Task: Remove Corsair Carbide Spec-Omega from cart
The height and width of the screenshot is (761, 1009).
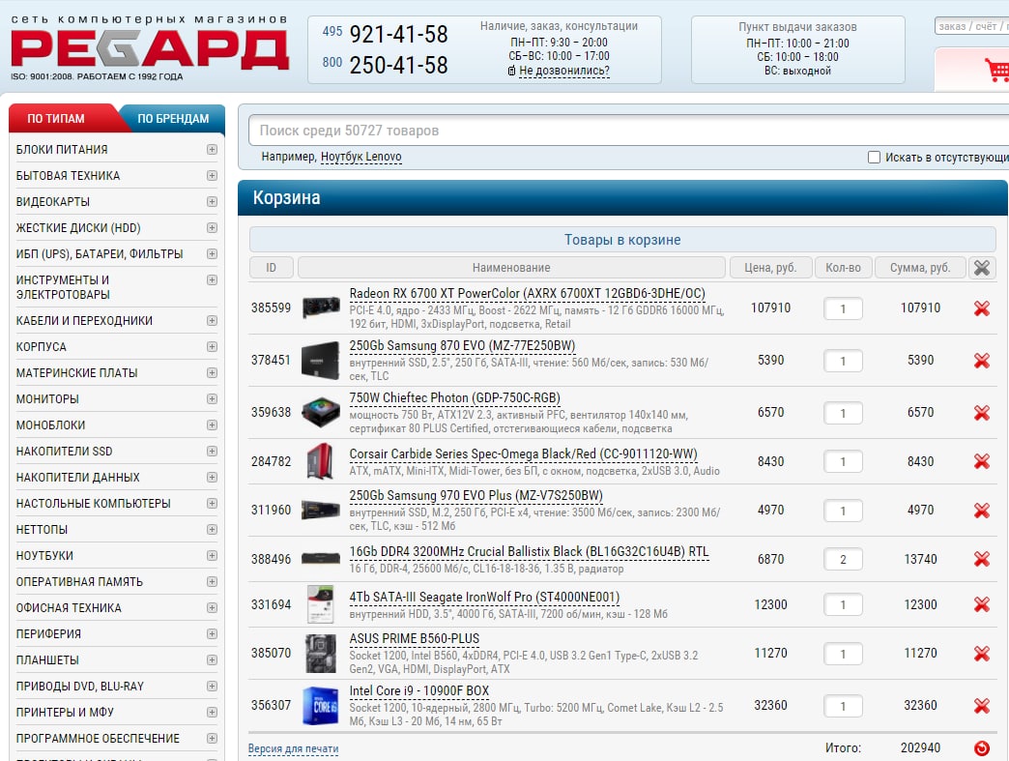Action: [x=981, y=461]
